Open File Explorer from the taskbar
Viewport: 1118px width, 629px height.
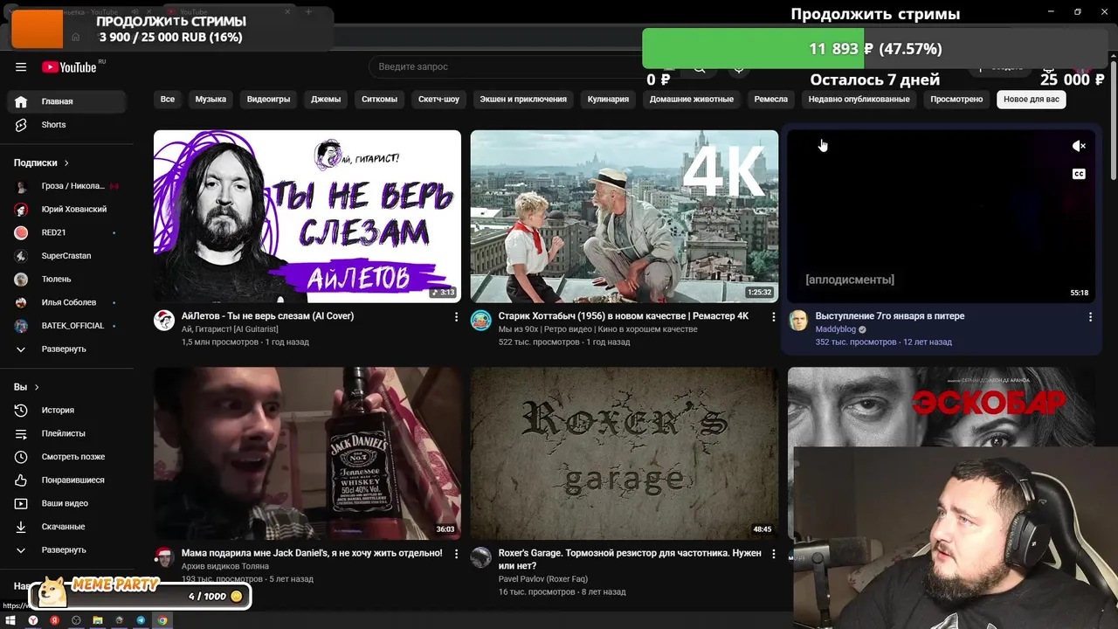[x=98, y=620]
